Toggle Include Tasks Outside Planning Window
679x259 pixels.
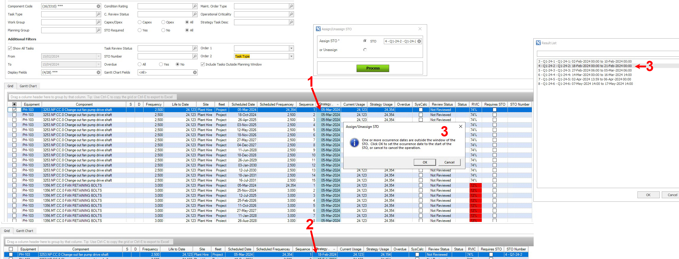coord(203,64)
